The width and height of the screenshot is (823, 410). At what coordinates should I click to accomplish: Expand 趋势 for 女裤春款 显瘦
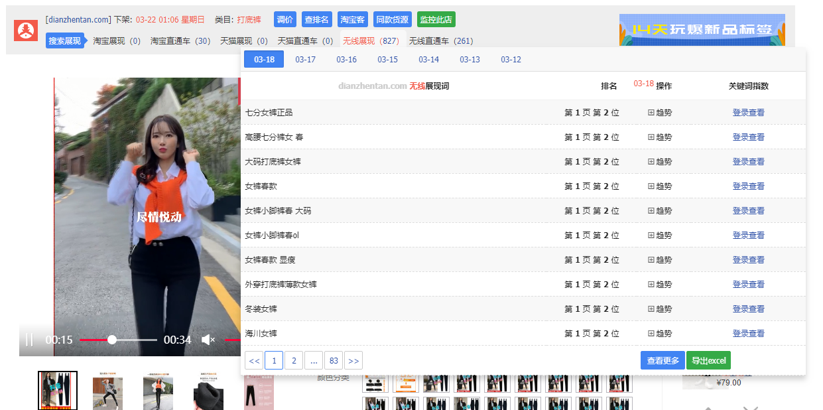pos(660,259)
